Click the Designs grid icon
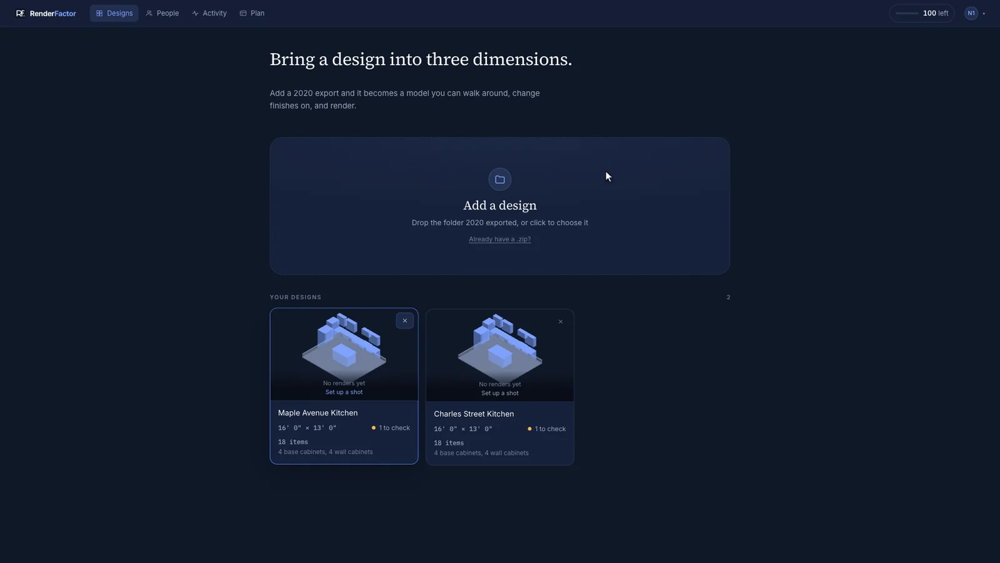The height and width of the screenshot is (563, 1000). pyautogui.click(x=99, y=13)
